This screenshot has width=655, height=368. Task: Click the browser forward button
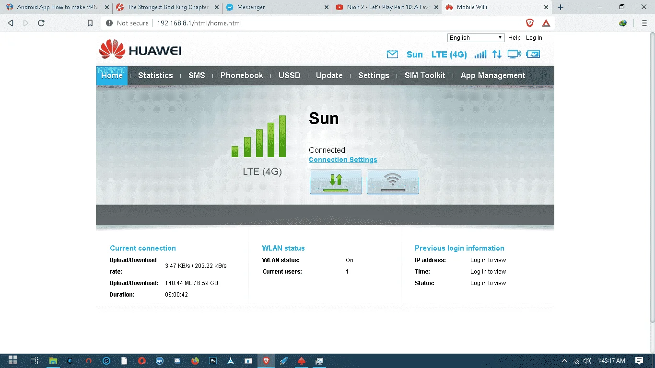pos(26,23)
